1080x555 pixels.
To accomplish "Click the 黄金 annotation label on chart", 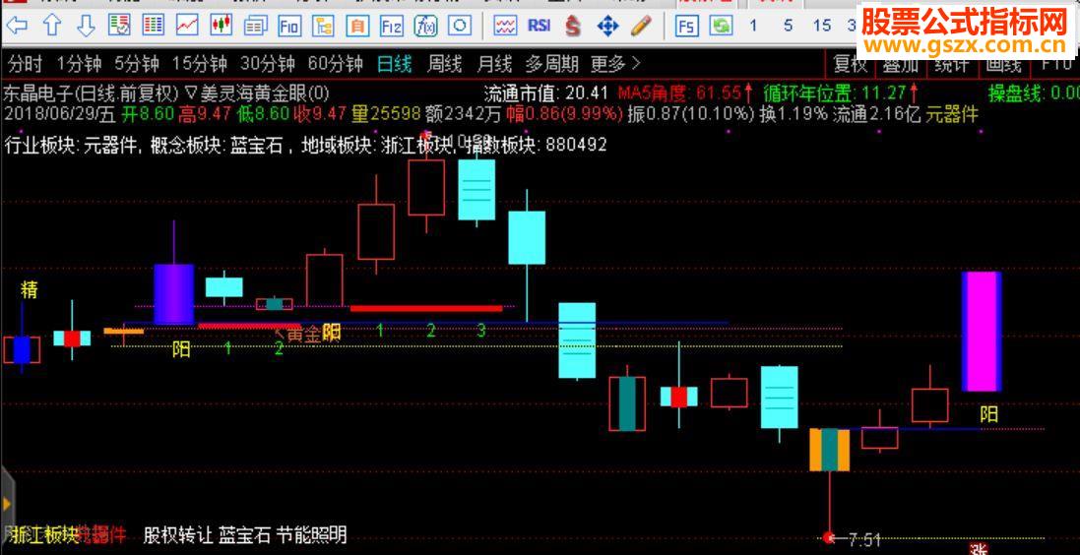I will 304,335.
